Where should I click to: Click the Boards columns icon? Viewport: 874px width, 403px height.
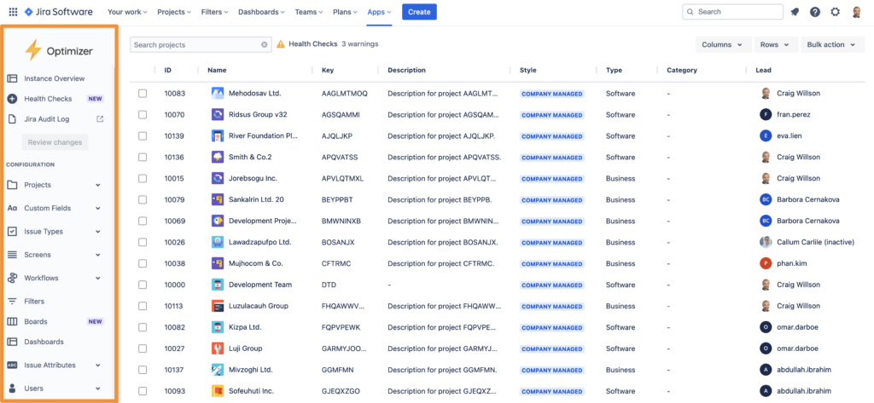12,322
